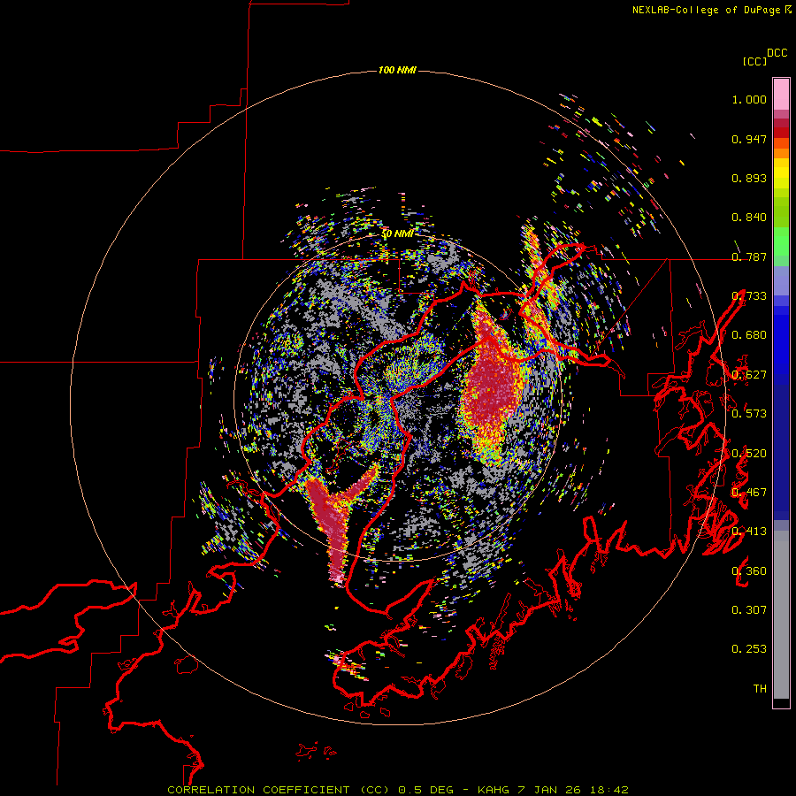Click the DCC legend heading
This screenshot has height=796, width=796.
coord(777,53)
